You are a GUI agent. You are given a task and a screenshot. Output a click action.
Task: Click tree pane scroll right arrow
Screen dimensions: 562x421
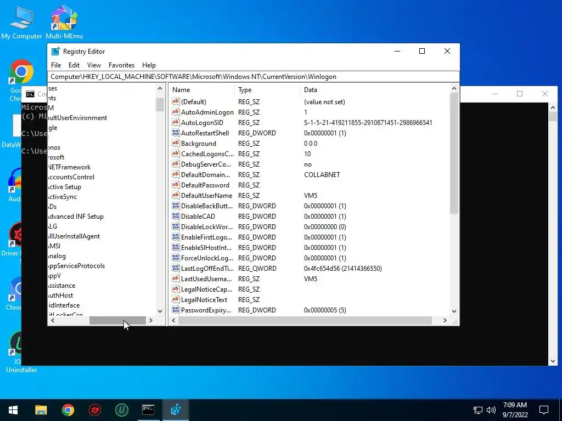coord(151,320)
